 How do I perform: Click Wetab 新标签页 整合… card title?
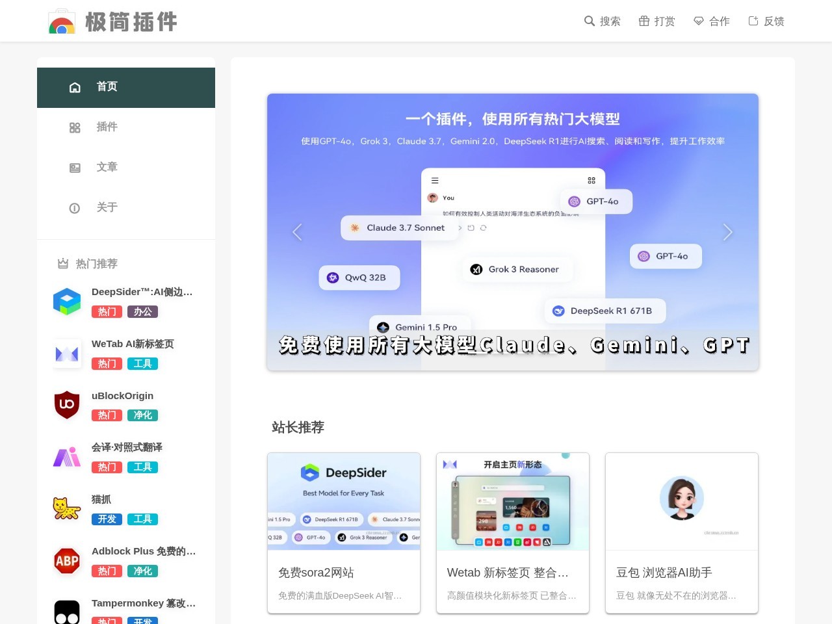508,573
